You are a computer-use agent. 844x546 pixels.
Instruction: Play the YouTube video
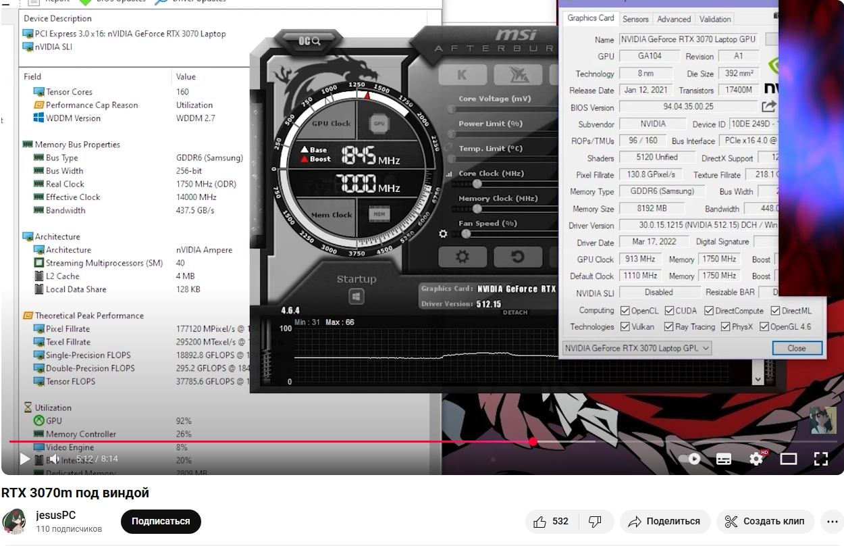click(25, 459)
